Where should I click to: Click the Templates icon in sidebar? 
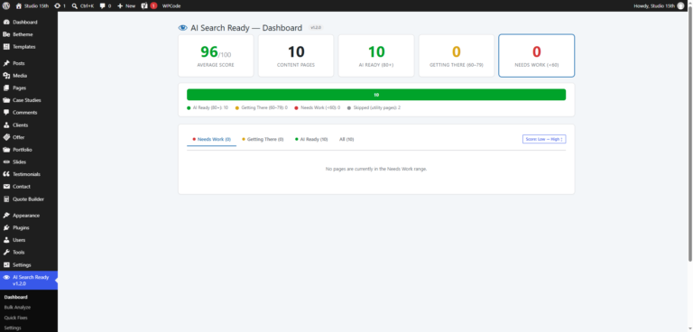6,47
